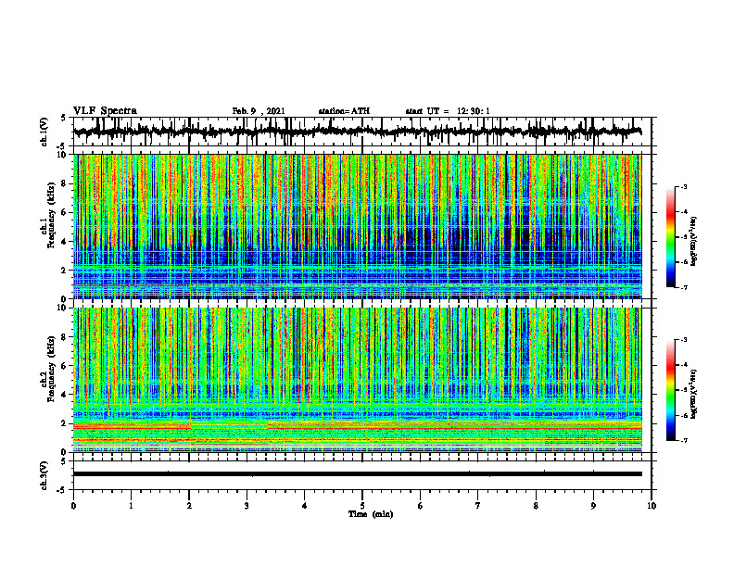Image resolution: width=734 pixels, height=567 pixels.
Task: Click the time axis tick label '5'
Action: (362, 506)
